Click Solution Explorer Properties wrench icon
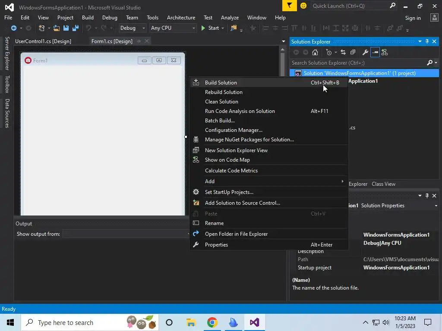This screenshot has height=331, width=442. pos(365,52)
